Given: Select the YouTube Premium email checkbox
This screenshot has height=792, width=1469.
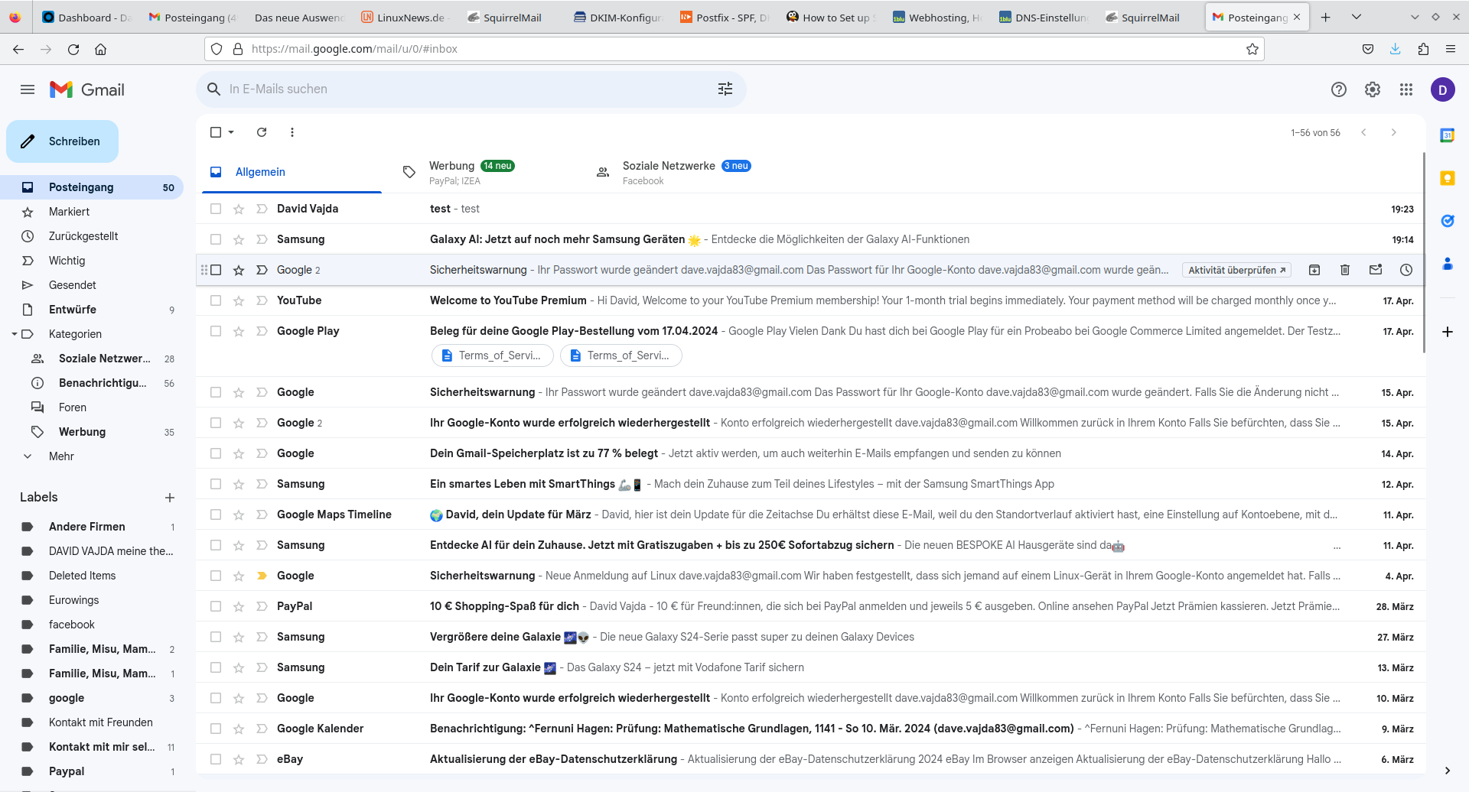Looking at the screenshot, I should (x=215, y=300).
